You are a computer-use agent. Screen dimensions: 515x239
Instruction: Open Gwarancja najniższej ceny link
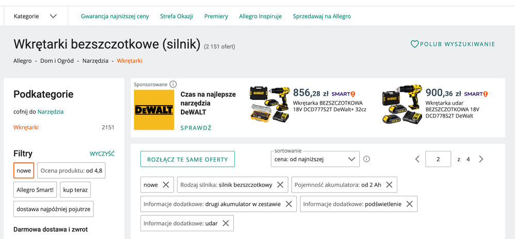(x=115, y=16)
